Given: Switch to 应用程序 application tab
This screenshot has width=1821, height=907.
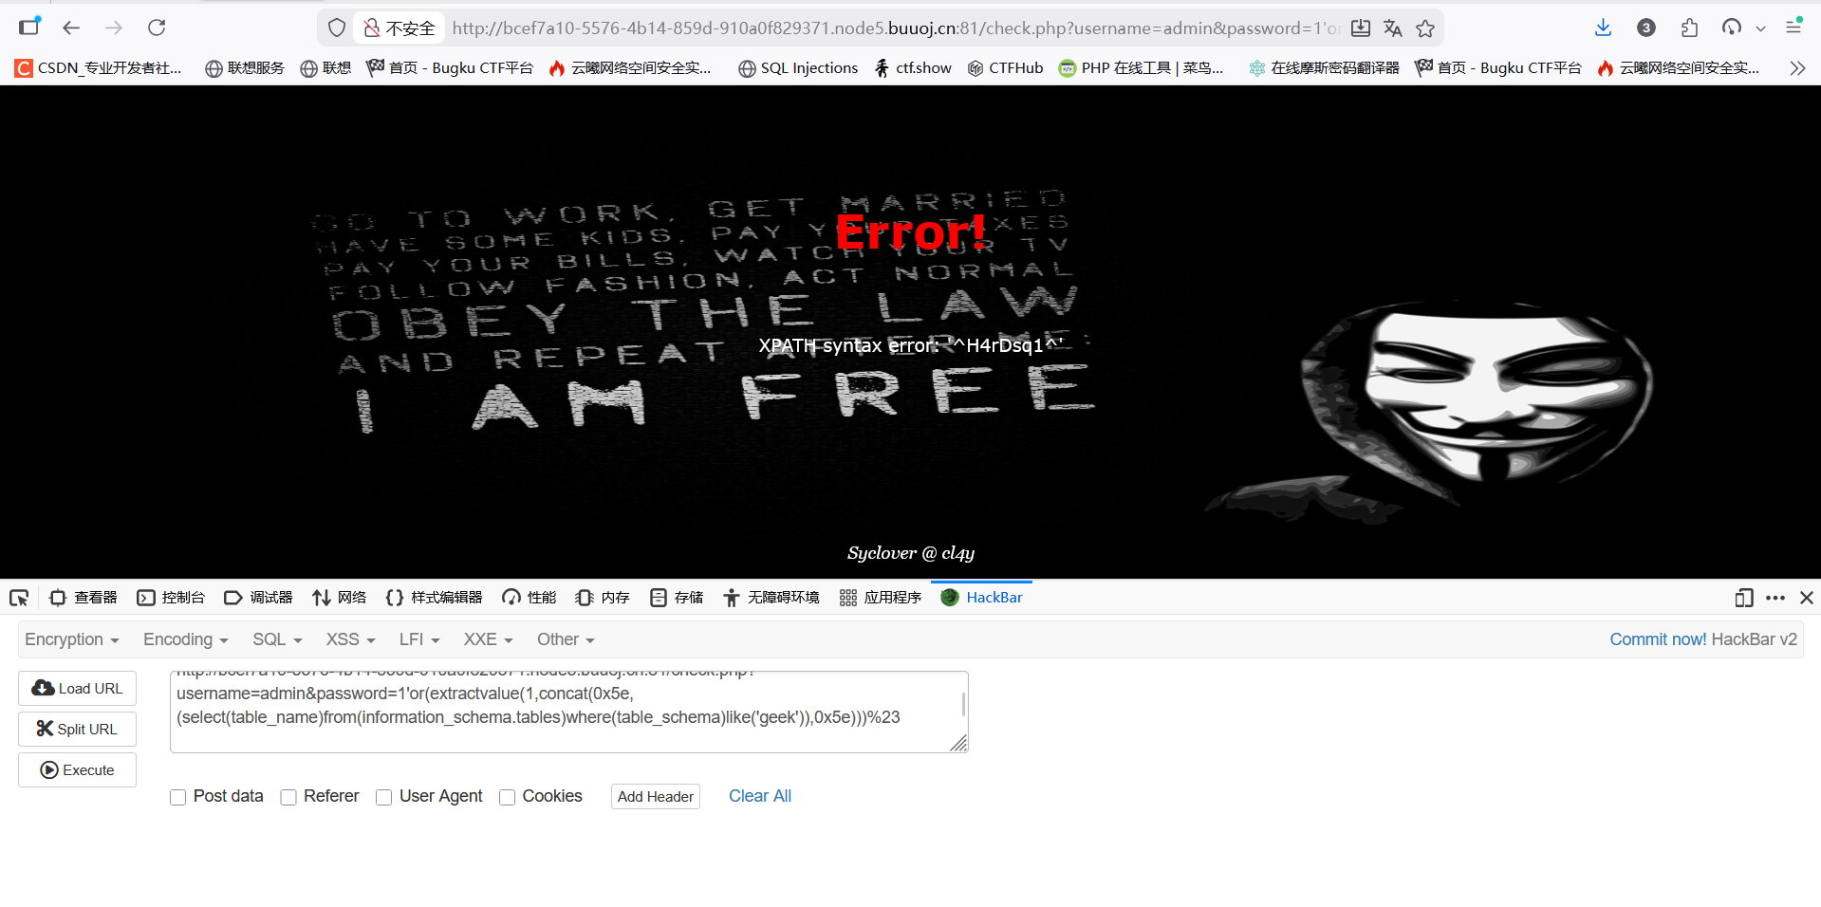Looking at the screenshot, I should click(881, 598).
